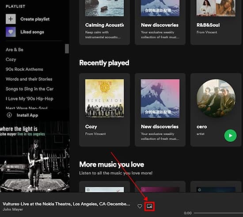
Task: Click the Cozy card title in Recently played
Action: point(91,127)
